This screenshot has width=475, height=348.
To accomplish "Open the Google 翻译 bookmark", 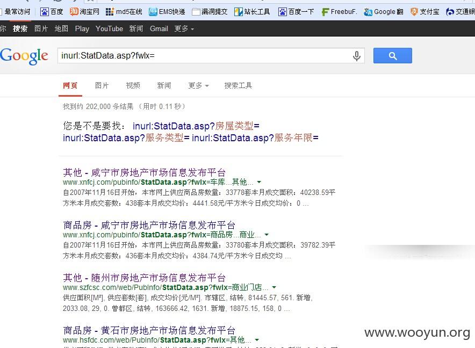I will coord(384,12).
